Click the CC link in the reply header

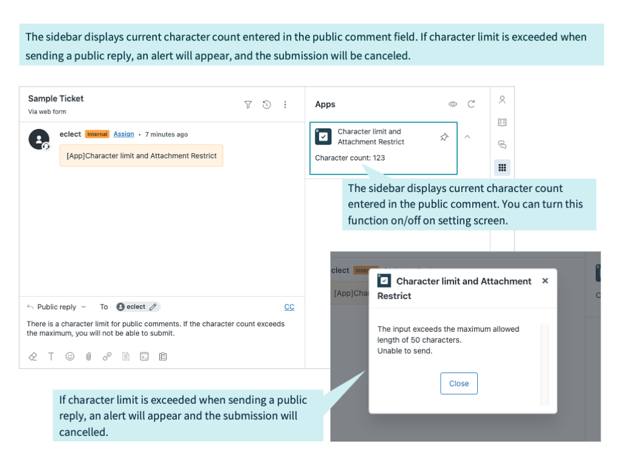289,306
